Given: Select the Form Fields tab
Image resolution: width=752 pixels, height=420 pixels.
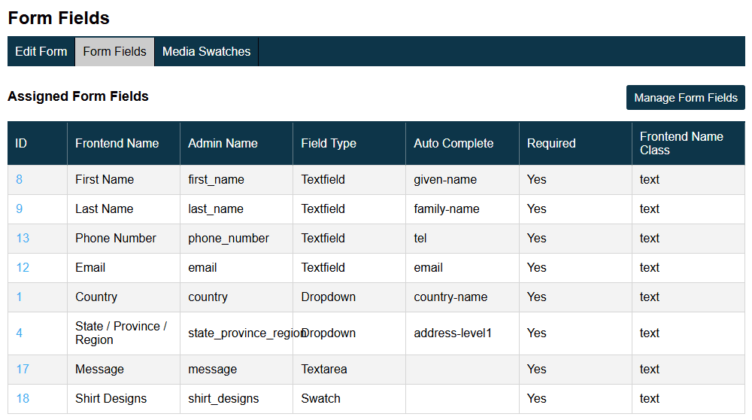Looking at the screenshot, I should pyautogui.click(x=114, y=51).
